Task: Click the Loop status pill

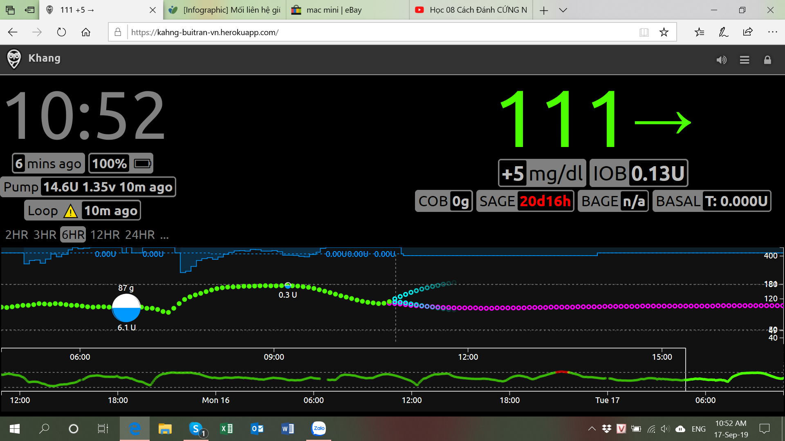Action: point(83,211)
